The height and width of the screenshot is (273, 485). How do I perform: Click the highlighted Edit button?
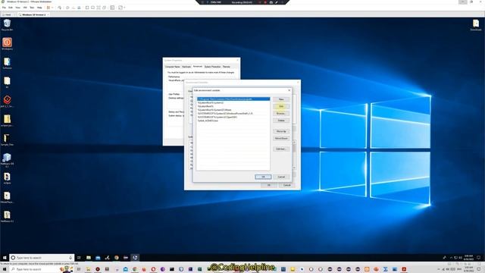coord(281,106)
